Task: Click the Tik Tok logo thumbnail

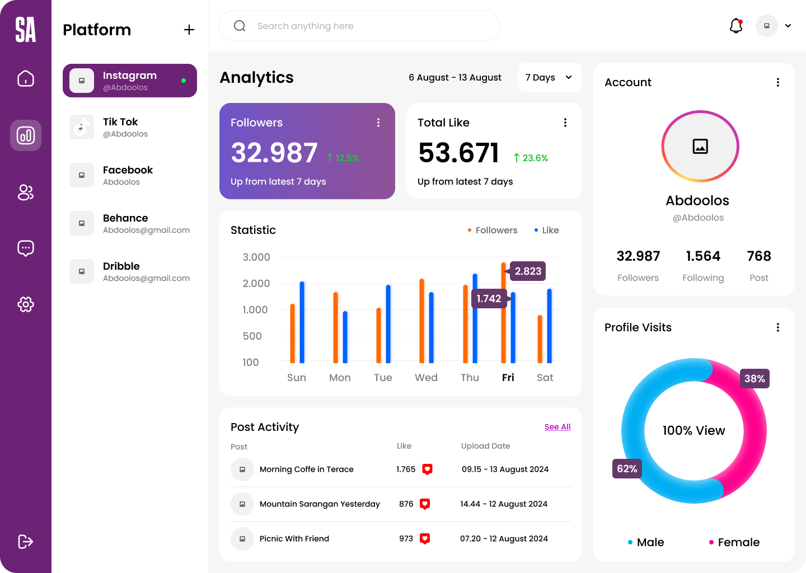Action: 82,127
